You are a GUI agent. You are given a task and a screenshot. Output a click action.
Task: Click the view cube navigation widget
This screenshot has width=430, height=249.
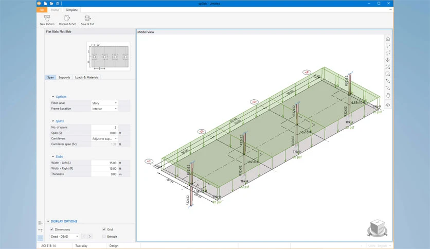[378, 228]
